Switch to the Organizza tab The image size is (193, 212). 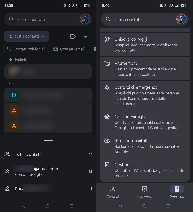tap(177, 192)
